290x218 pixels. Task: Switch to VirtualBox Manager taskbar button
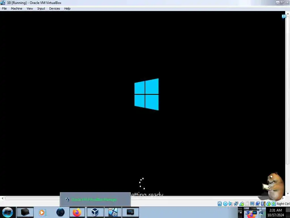95,212
